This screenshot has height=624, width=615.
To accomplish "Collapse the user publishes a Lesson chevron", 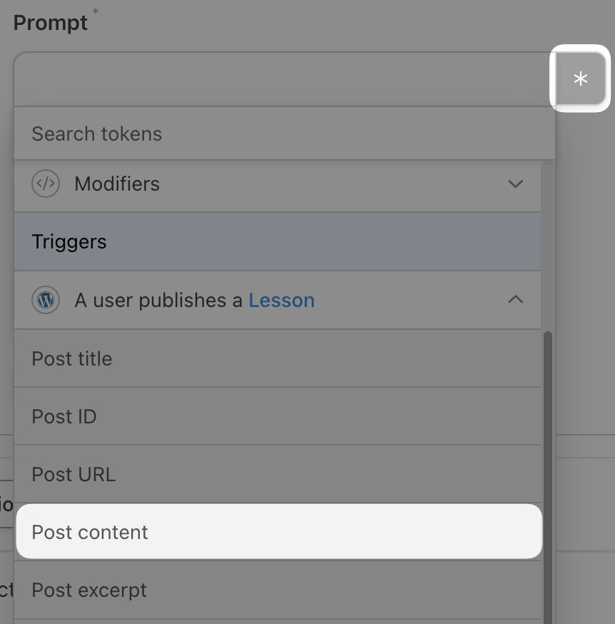I will [x=515, y=299].
